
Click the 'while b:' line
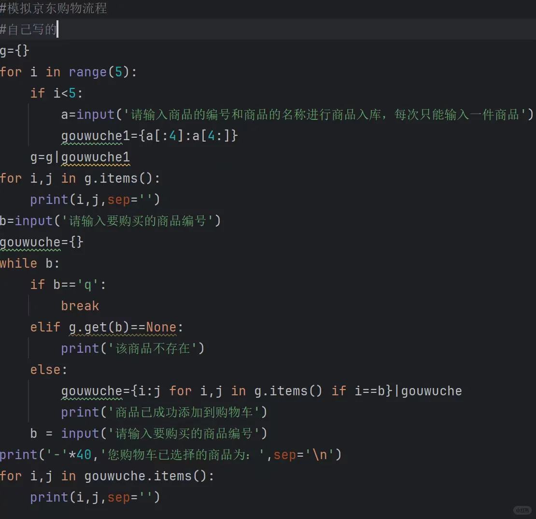(x=30, y=263)
